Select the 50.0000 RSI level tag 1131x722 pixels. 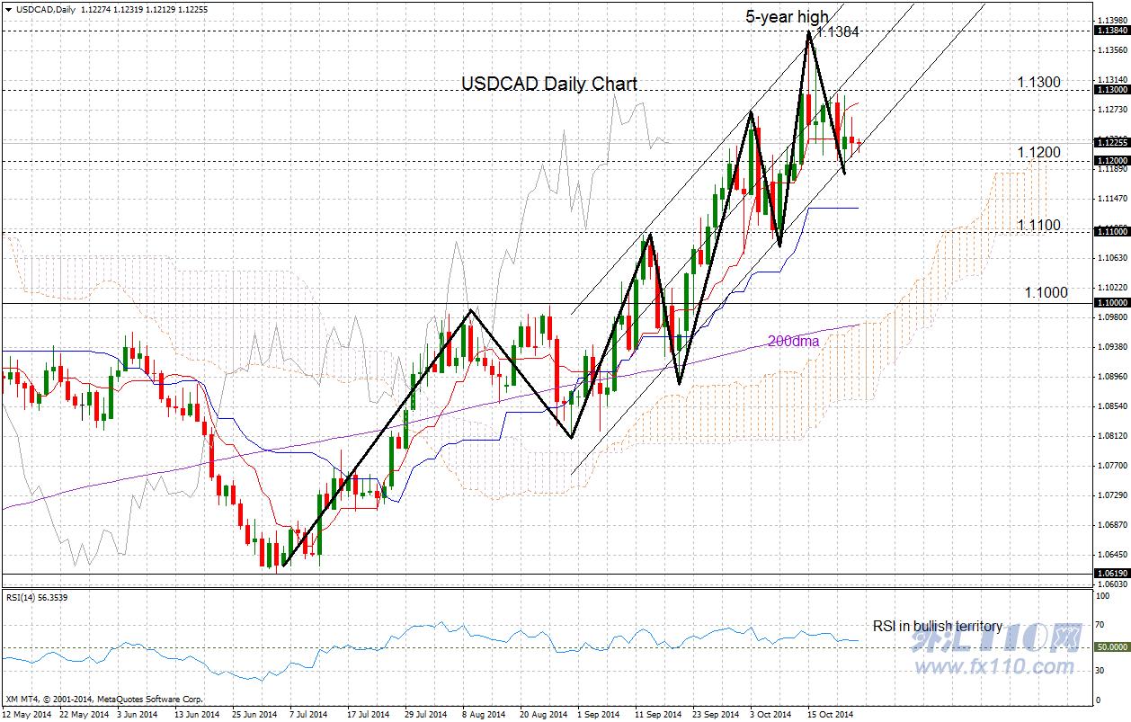coord(1113,646)
